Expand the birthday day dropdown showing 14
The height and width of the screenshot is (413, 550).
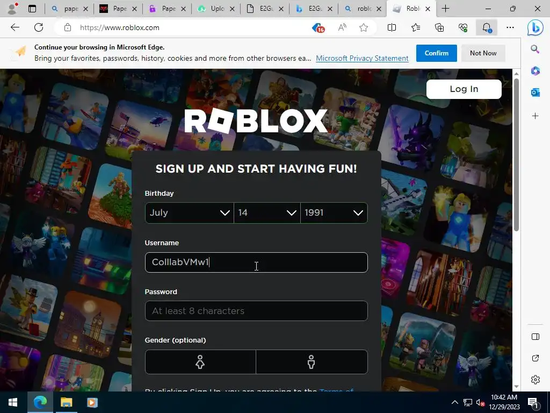coord(267,213)
